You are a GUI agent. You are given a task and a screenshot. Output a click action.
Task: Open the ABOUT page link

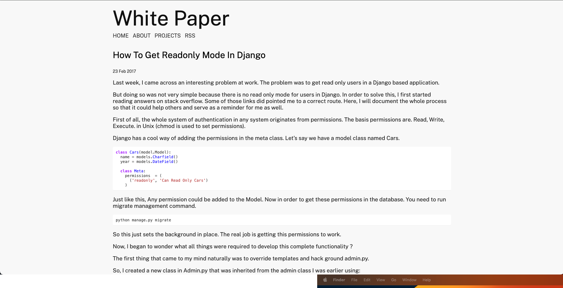point(142,36)
